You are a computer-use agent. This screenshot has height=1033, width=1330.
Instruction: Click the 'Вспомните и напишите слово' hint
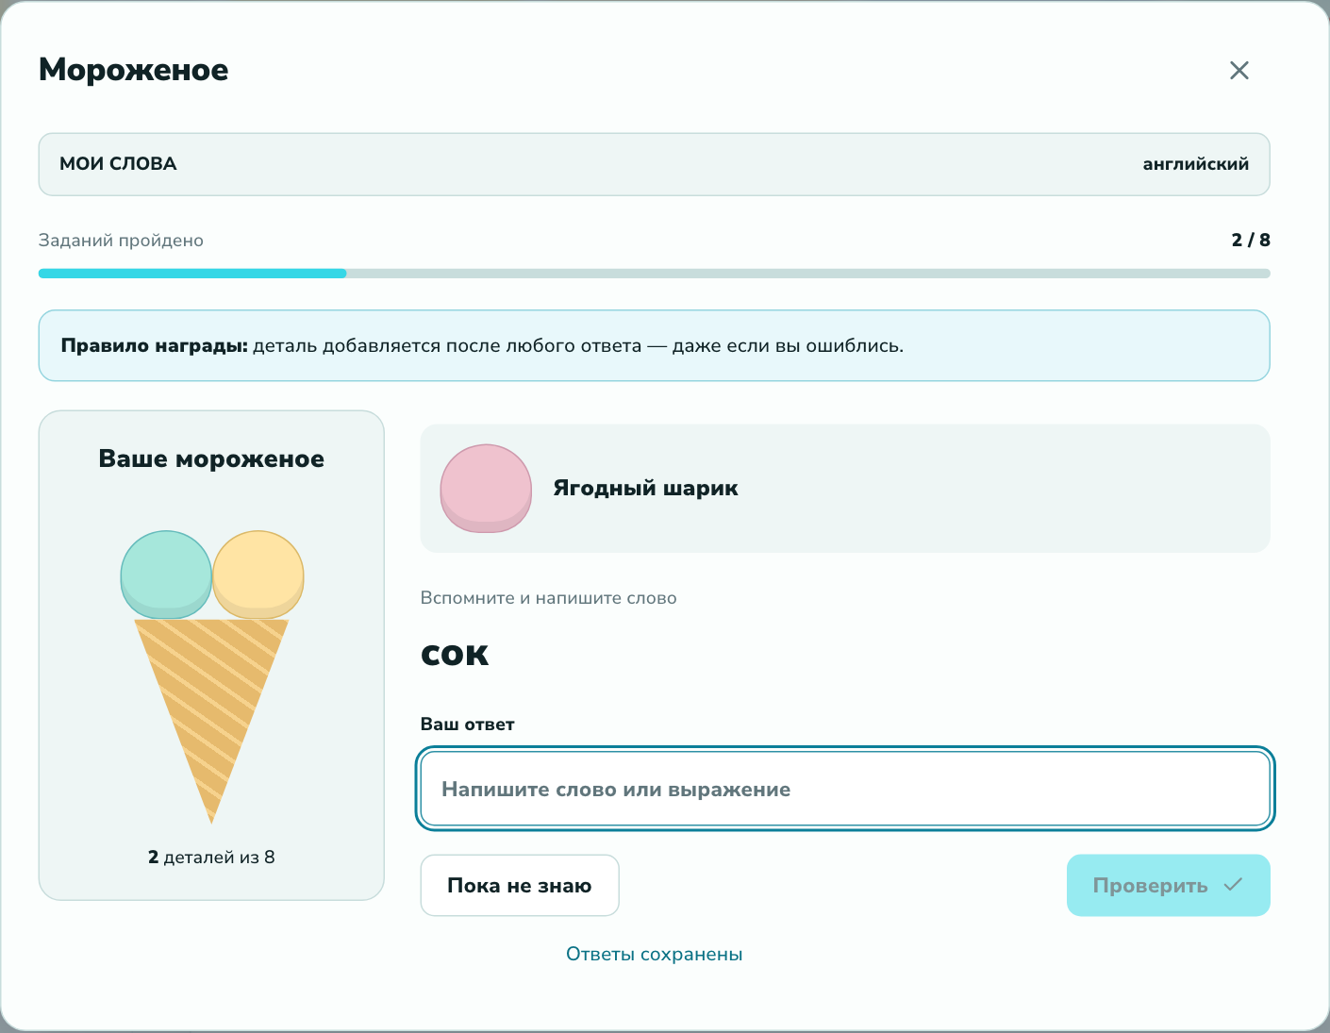click(549, 598)
